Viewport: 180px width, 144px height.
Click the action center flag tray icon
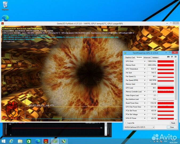[161, 141]
